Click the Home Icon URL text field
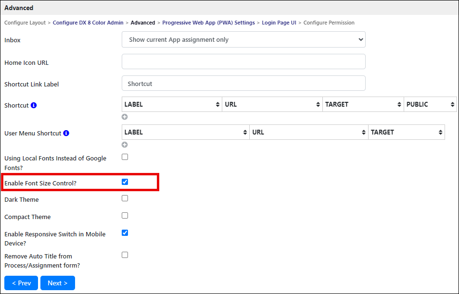The image size is (459, 294). pyautogui.click(x=243, y=61)
